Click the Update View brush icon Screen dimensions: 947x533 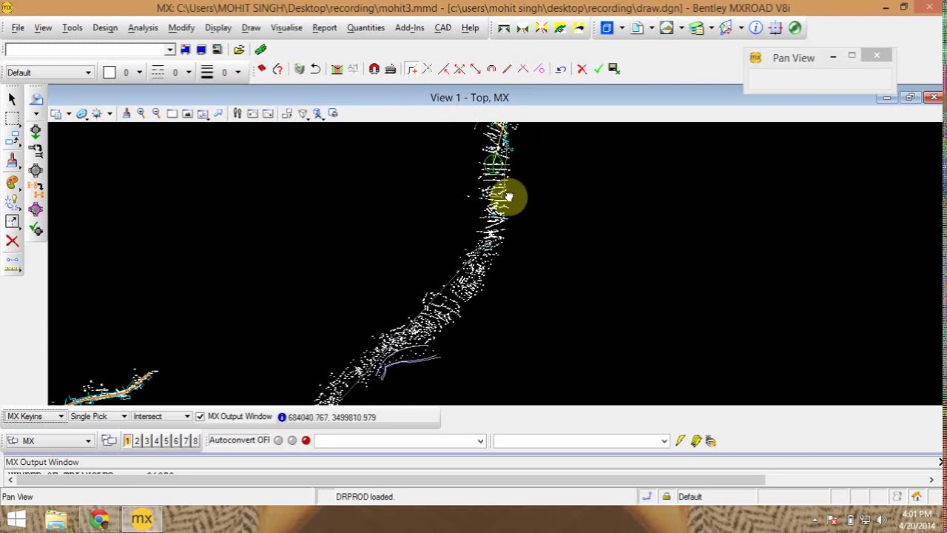pos(126,113)
